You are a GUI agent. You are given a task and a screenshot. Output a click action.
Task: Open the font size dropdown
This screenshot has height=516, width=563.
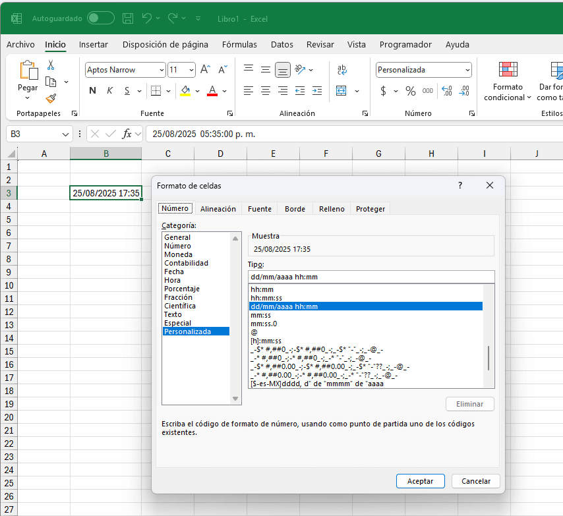191,70
